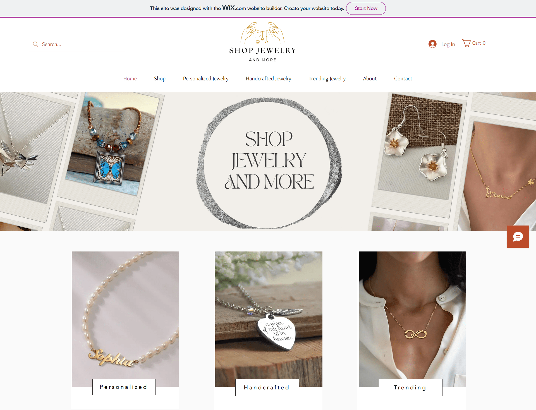The image size is (536, 410).
Task: Navigate to Handcrafted Jewelry menu link
Action: pos(269,78)
